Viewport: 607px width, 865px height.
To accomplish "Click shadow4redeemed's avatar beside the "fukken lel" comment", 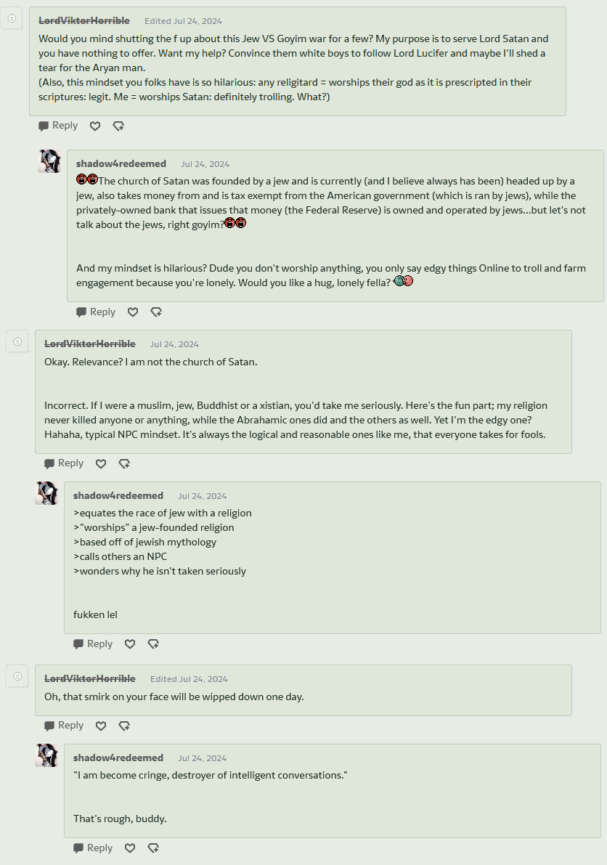I will click(x=46, y=493).
